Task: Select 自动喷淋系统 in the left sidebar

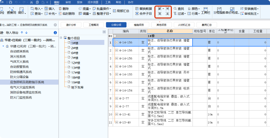Action: [19, 52]
